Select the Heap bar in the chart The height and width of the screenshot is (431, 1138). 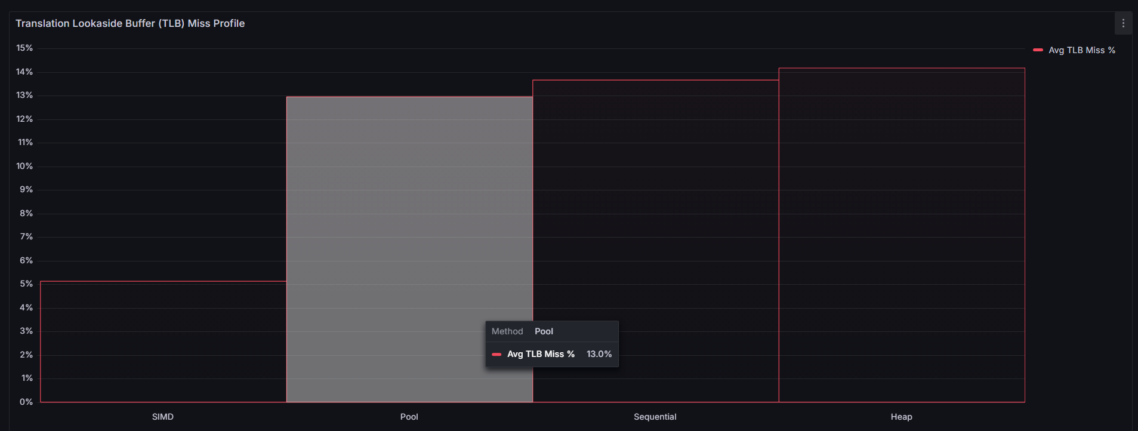[902, 235]
